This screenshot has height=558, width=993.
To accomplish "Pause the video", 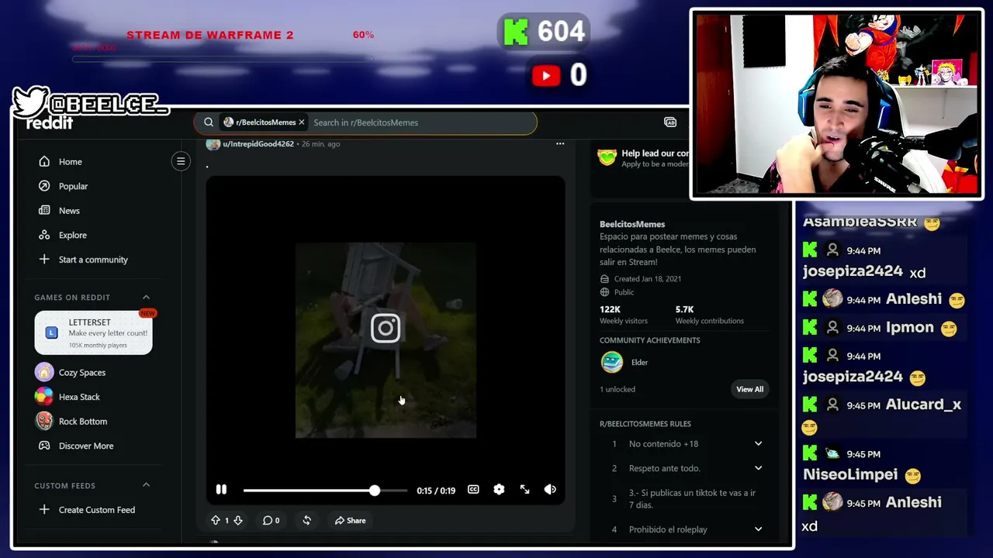I will pos(221,490).
